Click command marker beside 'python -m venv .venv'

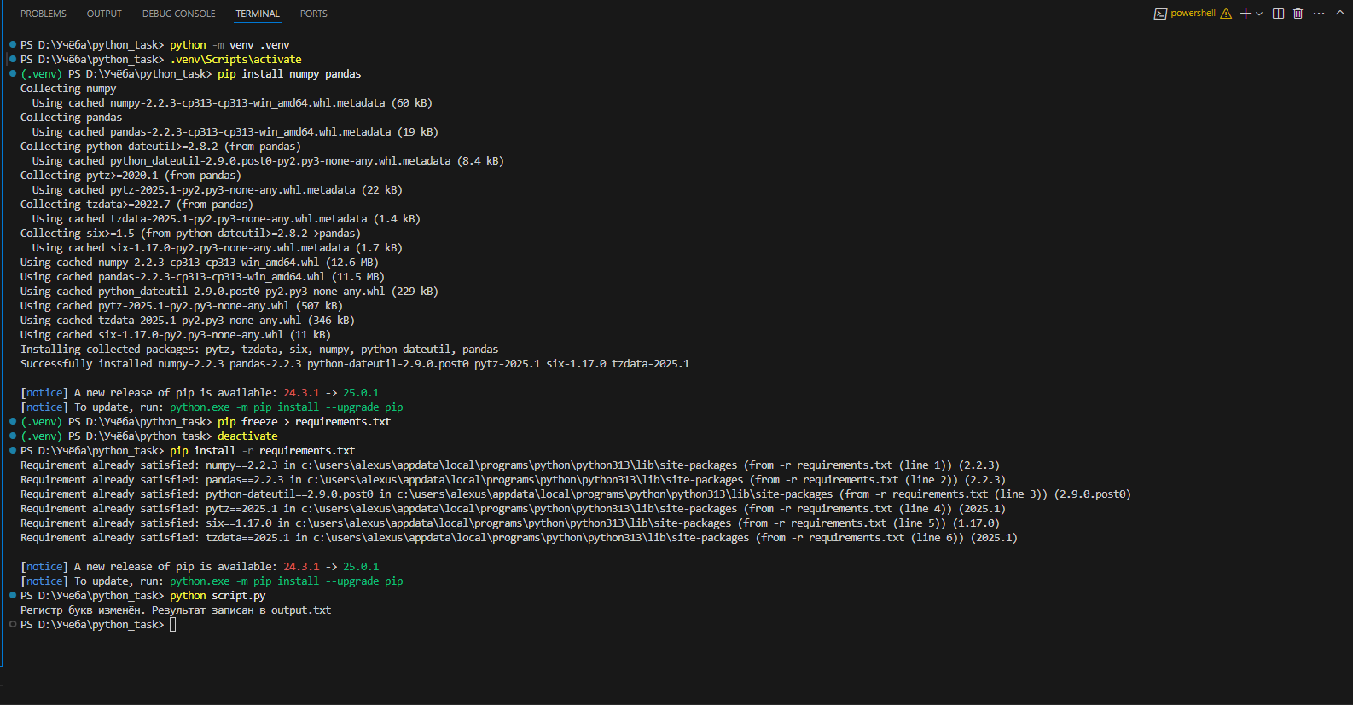tap(13, 44)
